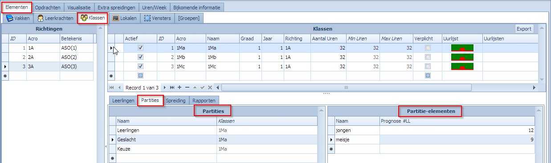The image size is (551, 163).
Task: Open the Uurlijst color bar for 1Mb
Action: [462, 57]
